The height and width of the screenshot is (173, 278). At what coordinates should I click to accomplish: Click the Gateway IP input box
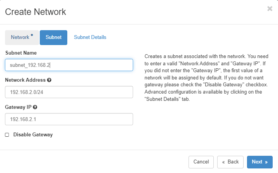tap(69, 119)
